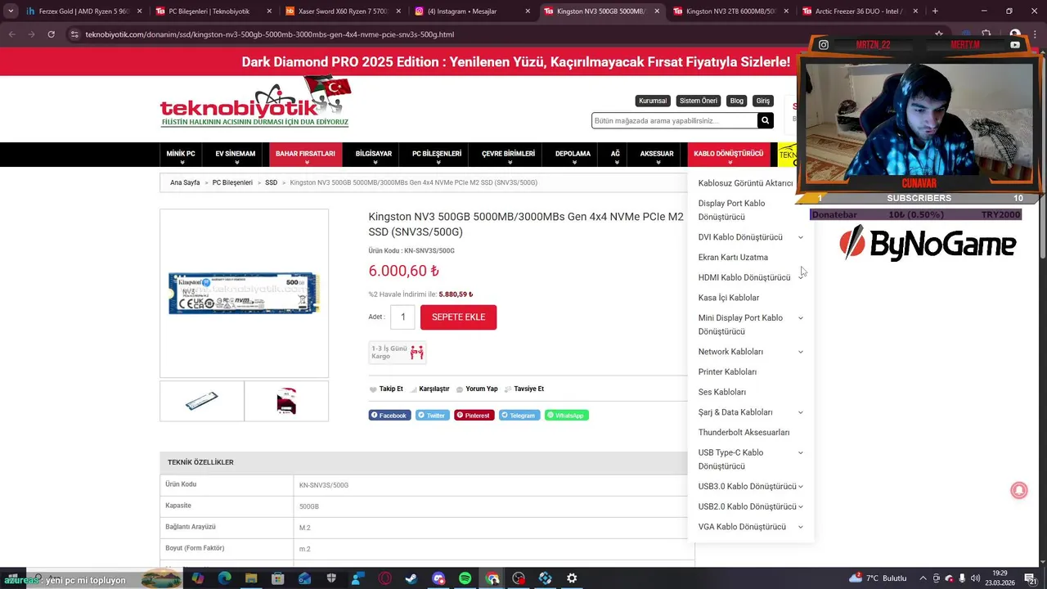
Task: Click the Takip Et heart icon
Action: point(373,389)
